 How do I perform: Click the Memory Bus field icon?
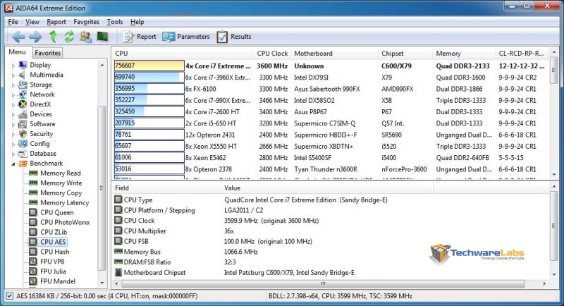[x=118, y=251]
